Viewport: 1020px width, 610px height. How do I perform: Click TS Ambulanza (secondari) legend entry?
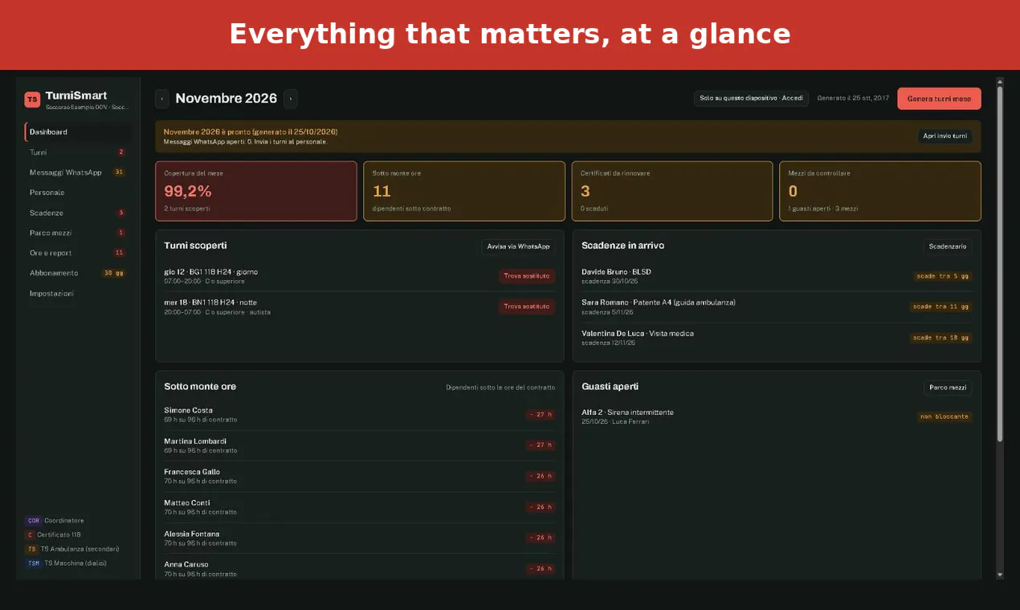[x=72, y=549]
